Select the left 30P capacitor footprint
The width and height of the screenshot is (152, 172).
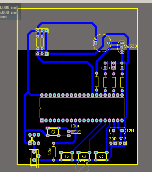pyautogui.click(x=113, y=143)
